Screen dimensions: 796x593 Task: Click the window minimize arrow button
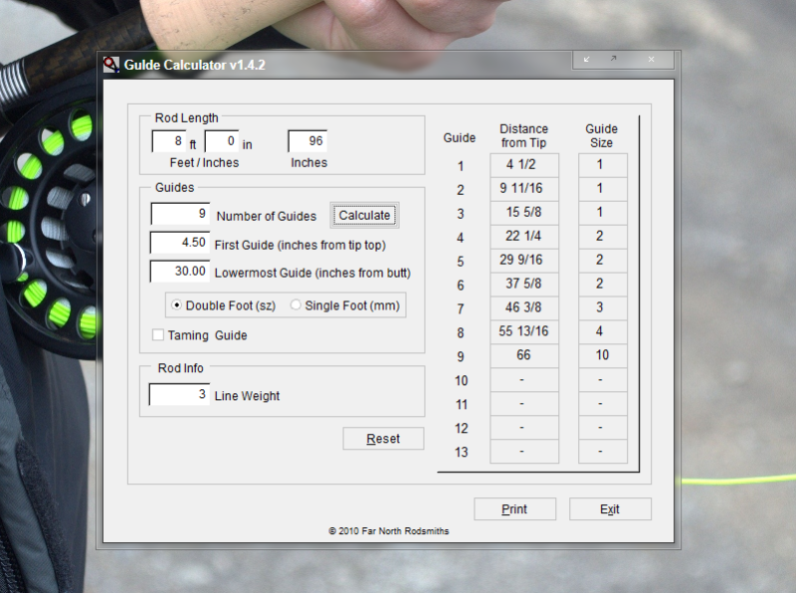(587, 60)
